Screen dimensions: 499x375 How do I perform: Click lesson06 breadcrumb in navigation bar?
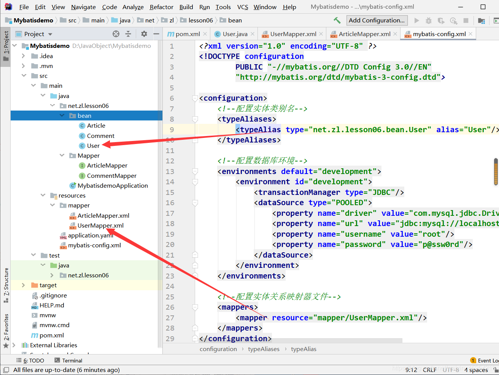click(x=200, y=20)
